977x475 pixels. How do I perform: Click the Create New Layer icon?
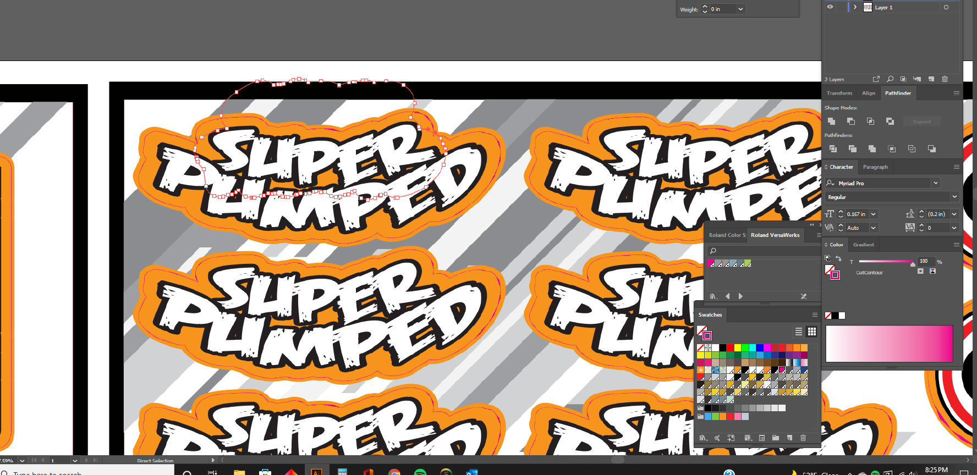coord(931,79)
